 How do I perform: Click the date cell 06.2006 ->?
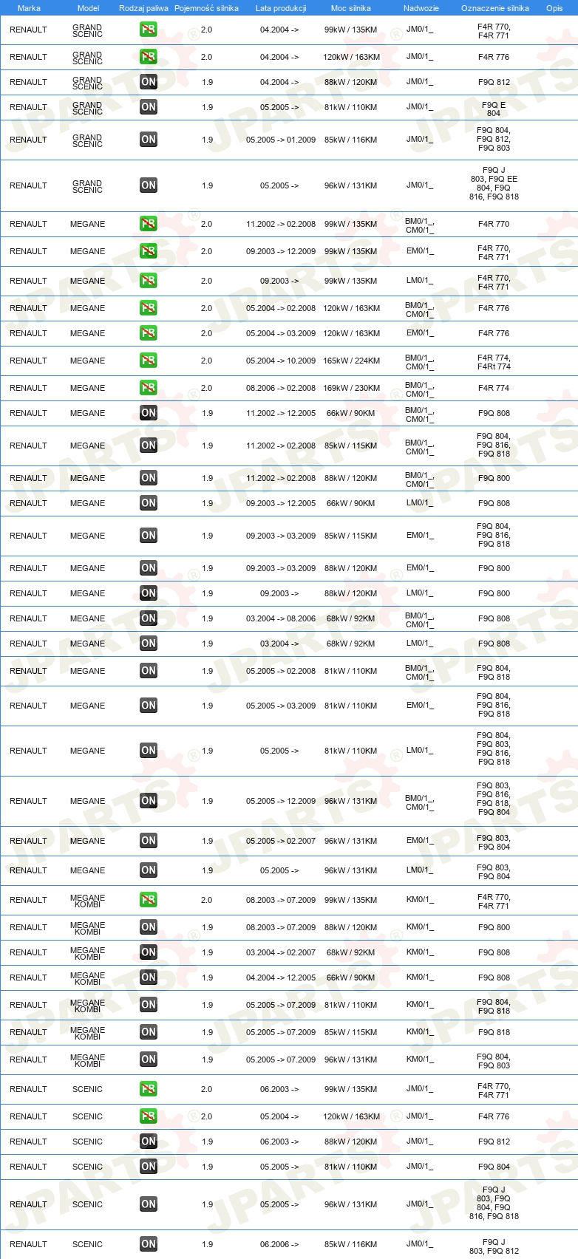coord(279,1244)
